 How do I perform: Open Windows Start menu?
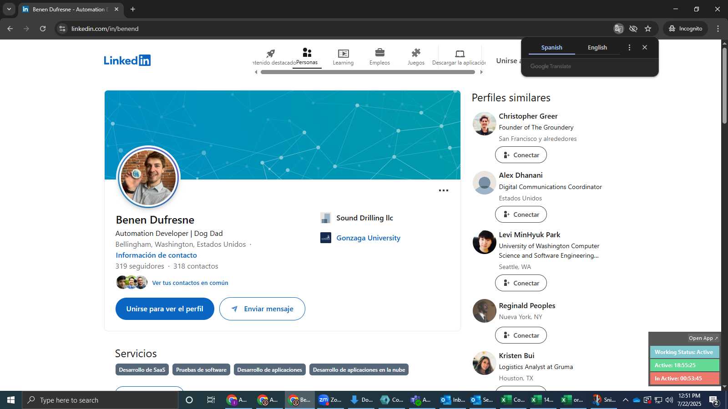11,400
